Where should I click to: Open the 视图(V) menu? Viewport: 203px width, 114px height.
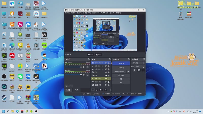pyautogui.click(x=79, y=13)
